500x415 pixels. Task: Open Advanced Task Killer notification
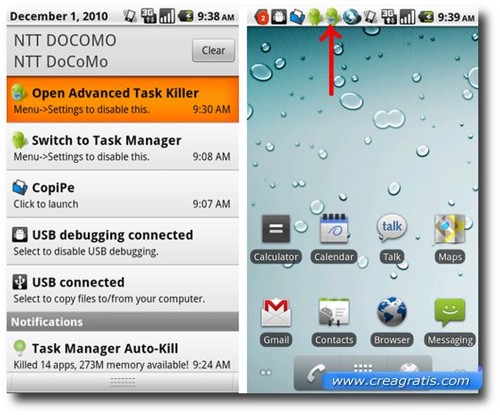pyautogui.click(x=123, y=99)
